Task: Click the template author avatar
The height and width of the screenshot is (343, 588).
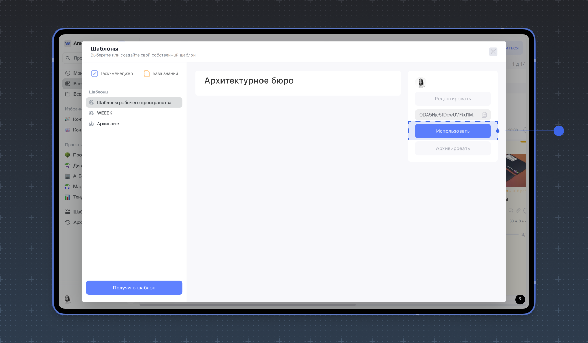Action: 421,83
